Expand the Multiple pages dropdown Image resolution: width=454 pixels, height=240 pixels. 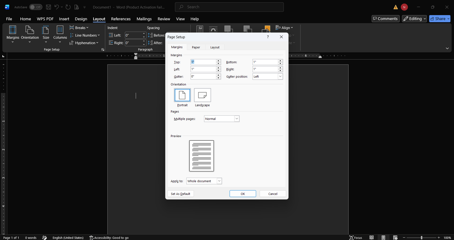tap(237, 119)
